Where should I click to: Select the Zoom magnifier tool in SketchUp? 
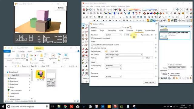[x=83, y=73]
